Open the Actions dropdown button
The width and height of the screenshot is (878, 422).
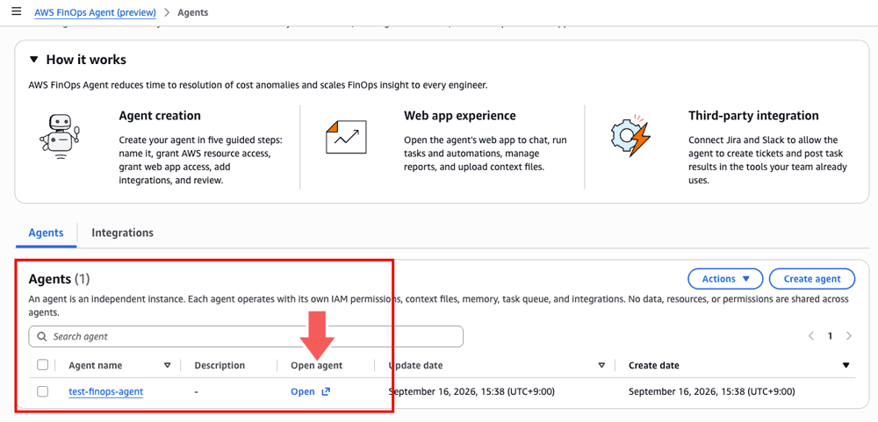tap(725, 279)
